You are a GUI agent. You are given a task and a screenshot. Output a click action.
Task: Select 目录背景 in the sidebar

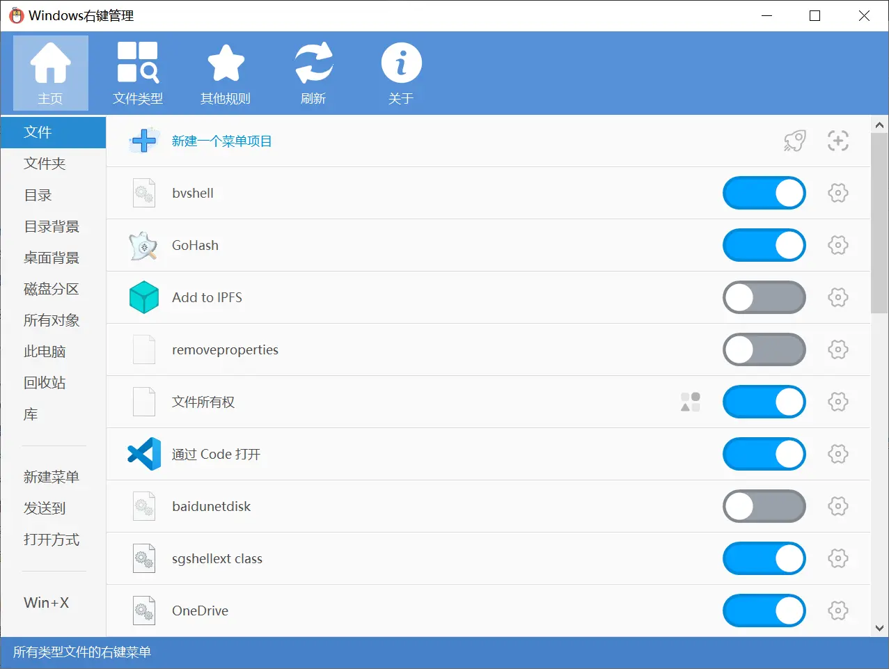pyautogui.click(x=53, y=226)
